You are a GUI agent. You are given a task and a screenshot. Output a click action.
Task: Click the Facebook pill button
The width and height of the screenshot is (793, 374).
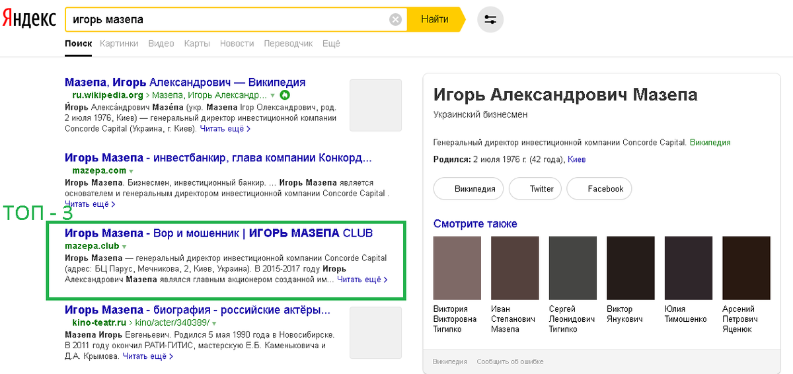click(x=599, y=188)
